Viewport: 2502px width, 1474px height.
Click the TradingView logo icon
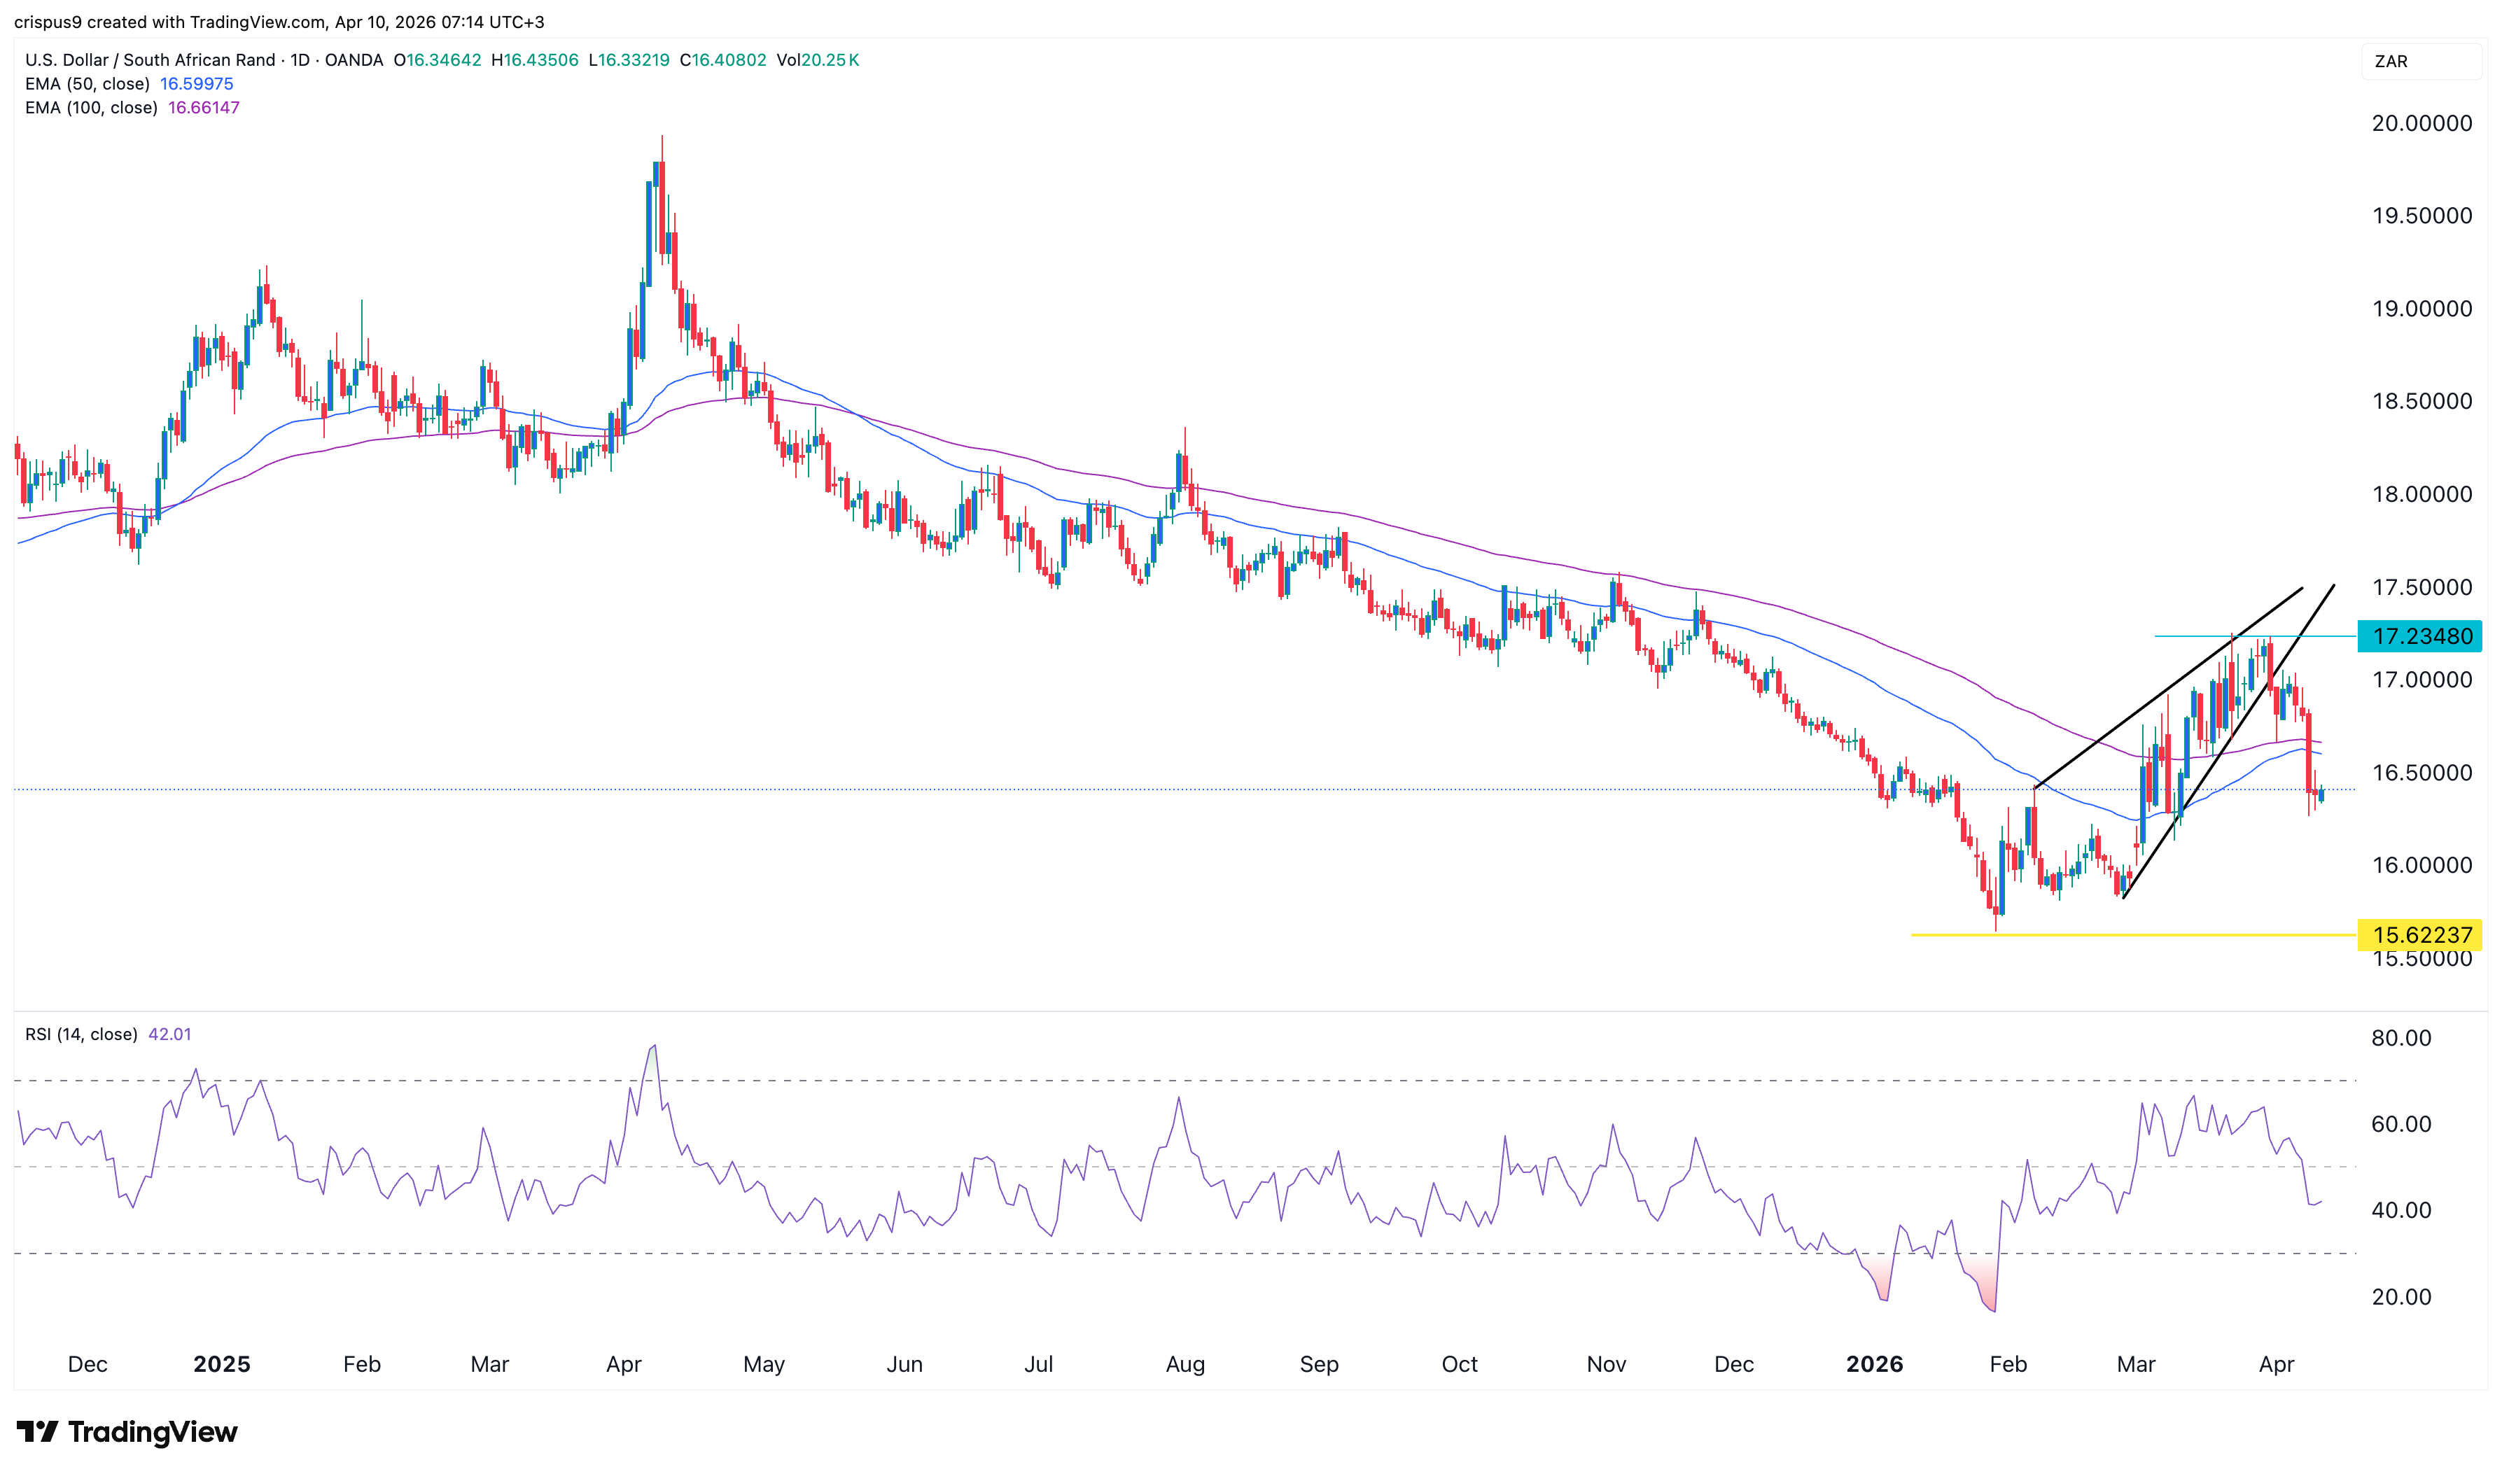click(x=38, y=1431)
